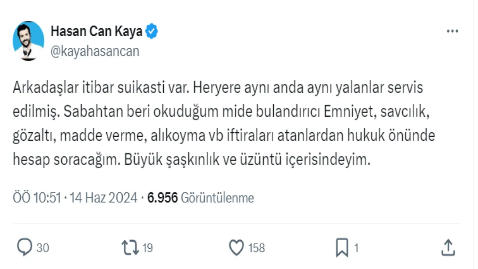Click the blue verified badge
The image size is (478, 269).
tap(152, 31)
